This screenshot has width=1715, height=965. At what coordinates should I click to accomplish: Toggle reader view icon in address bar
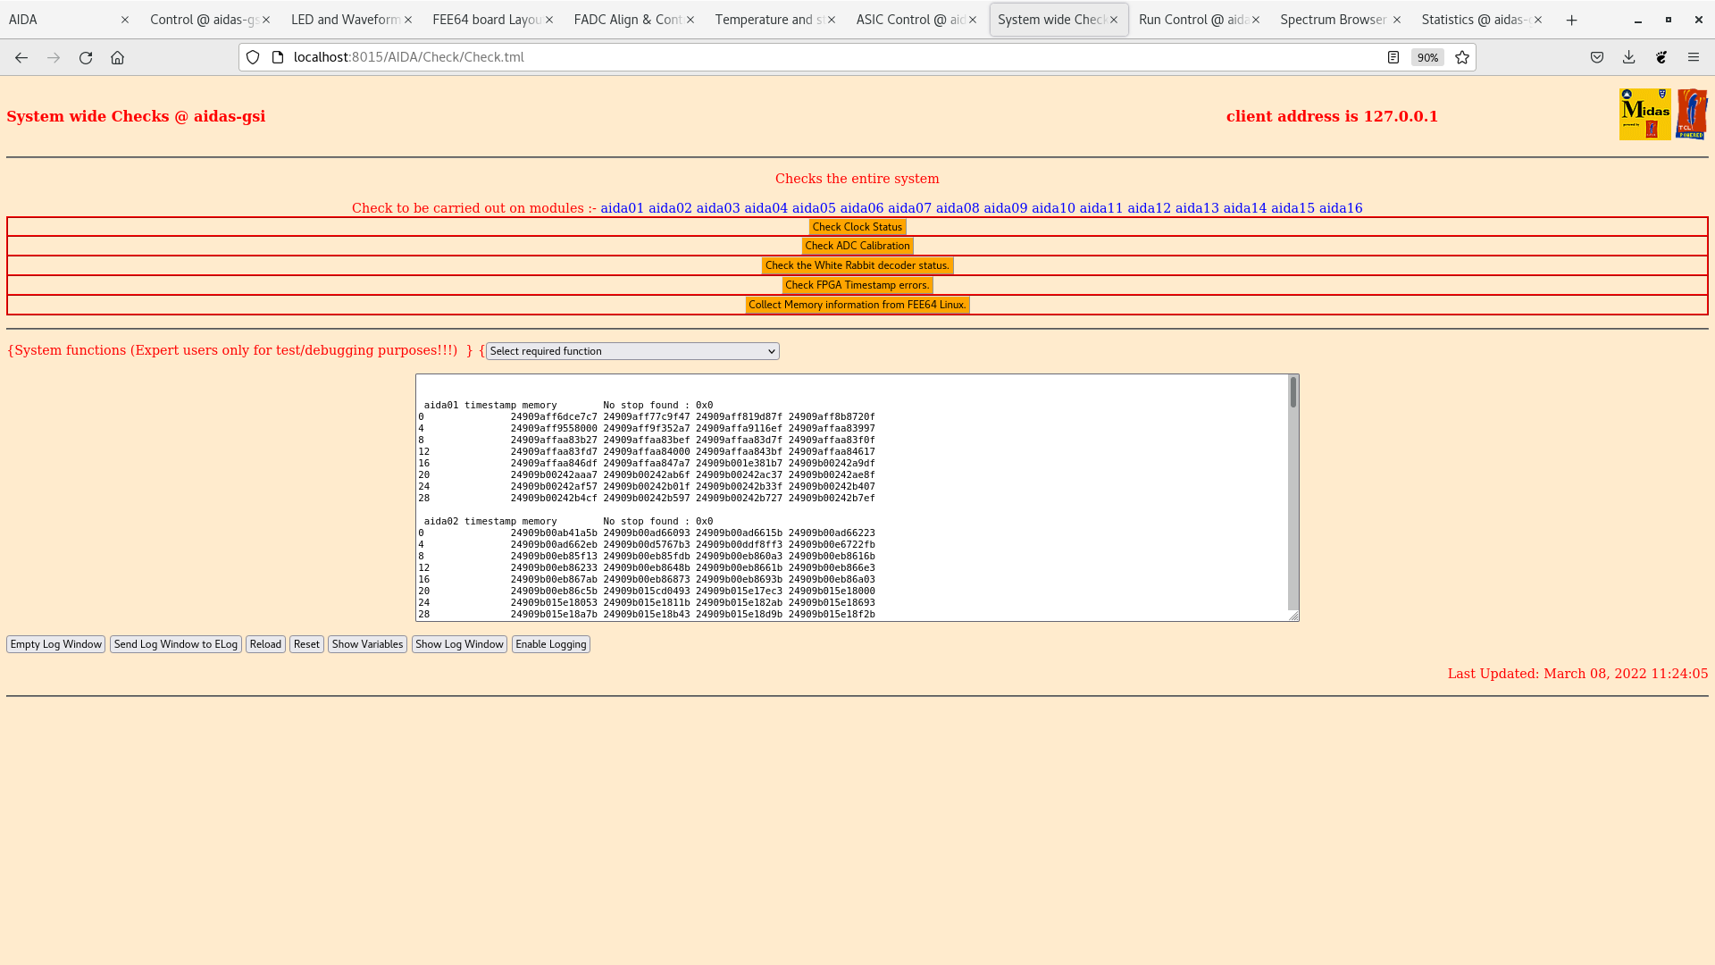[1393, 57]
